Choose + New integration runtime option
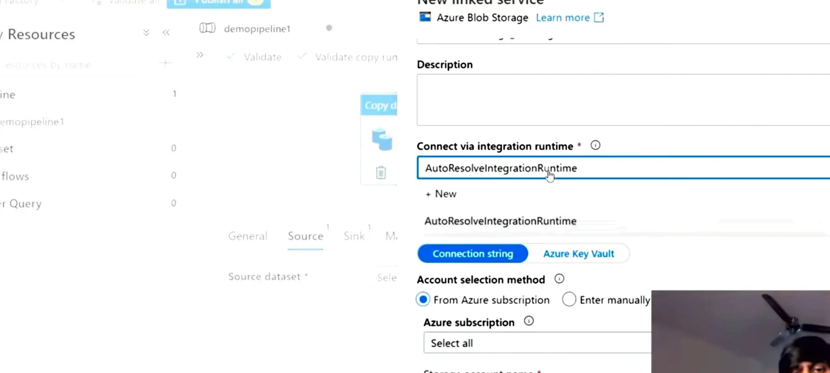This screenshot has width=830, height=373. [x=441, y=194]
